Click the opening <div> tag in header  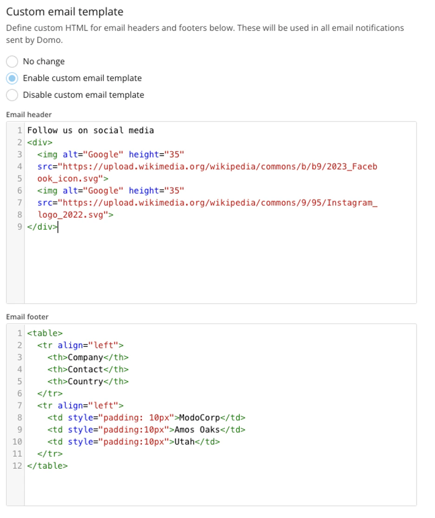(x=40, y=142)
